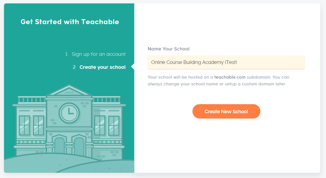This screenshot has height=178, width=326.
Task: Click the Name Your School label
Action: pos(168,49)
